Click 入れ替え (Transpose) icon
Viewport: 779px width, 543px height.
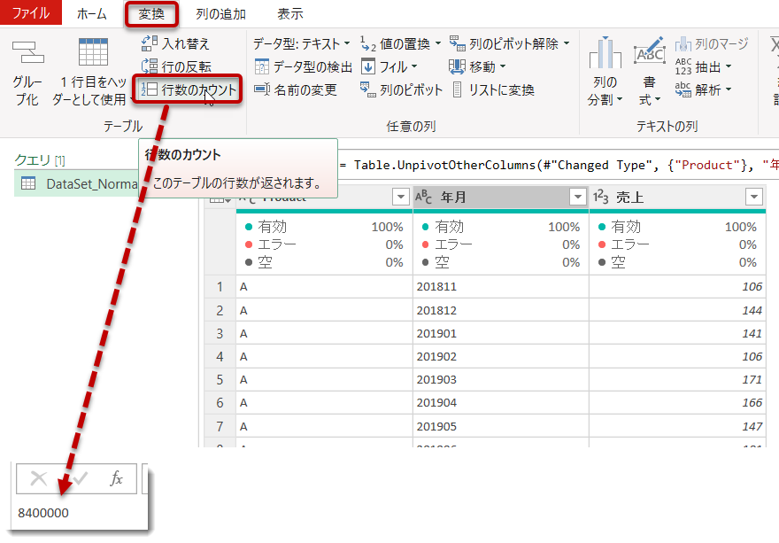point(150,43)
